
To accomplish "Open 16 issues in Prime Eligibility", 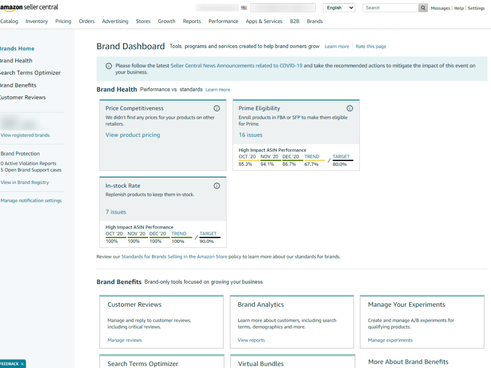I will click(250, 135).
